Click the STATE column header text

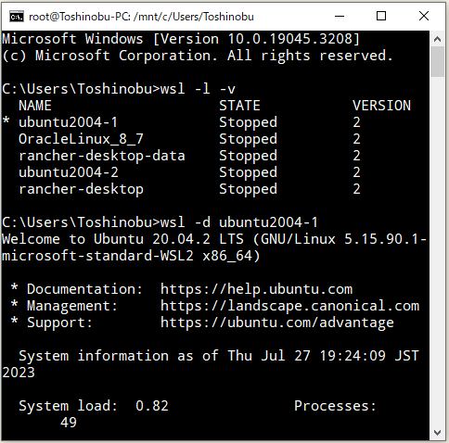click(x=239, y=106)
